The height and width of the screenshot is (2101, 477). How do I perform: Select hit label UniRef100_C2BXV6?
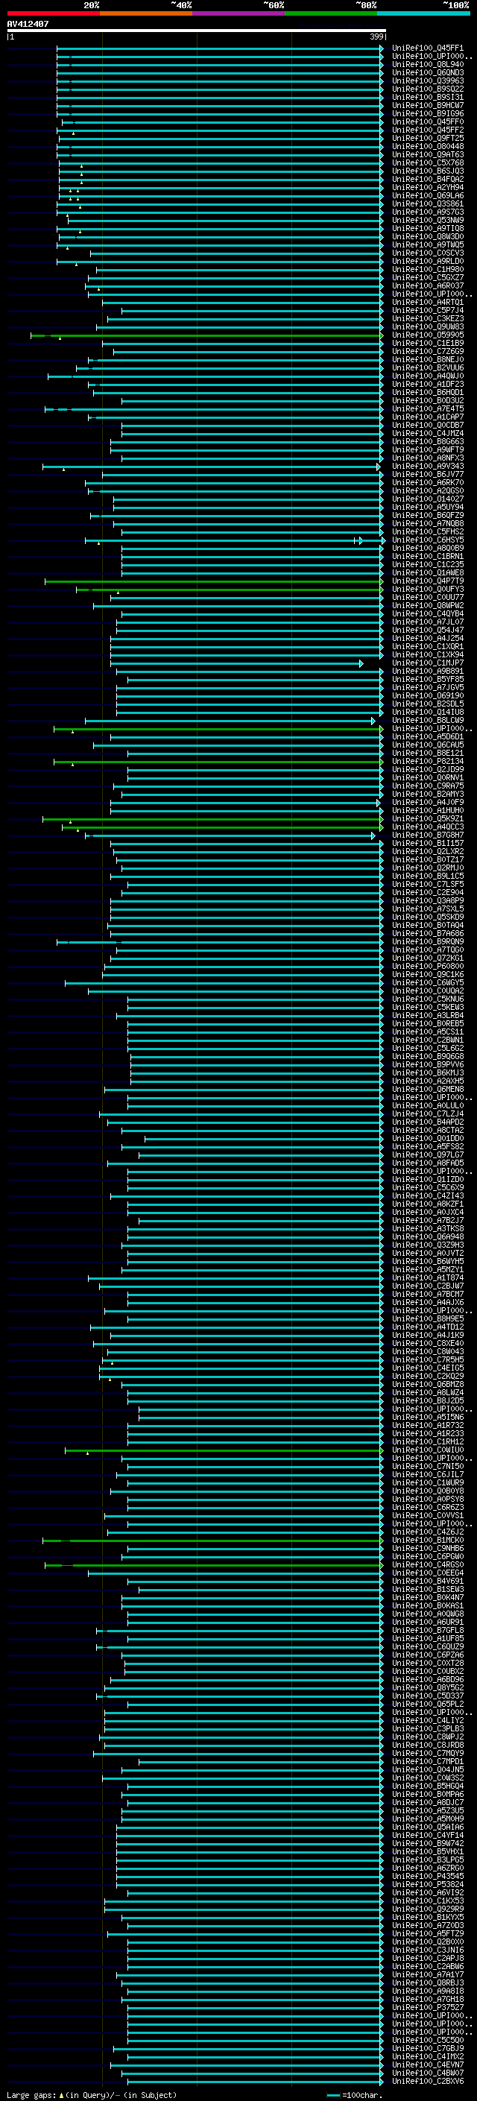[428, 2082]
